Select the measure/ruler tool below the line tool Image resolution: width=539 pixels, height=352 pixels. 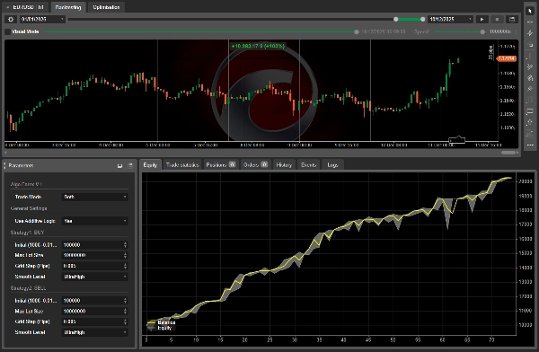[x=530, y=44]
